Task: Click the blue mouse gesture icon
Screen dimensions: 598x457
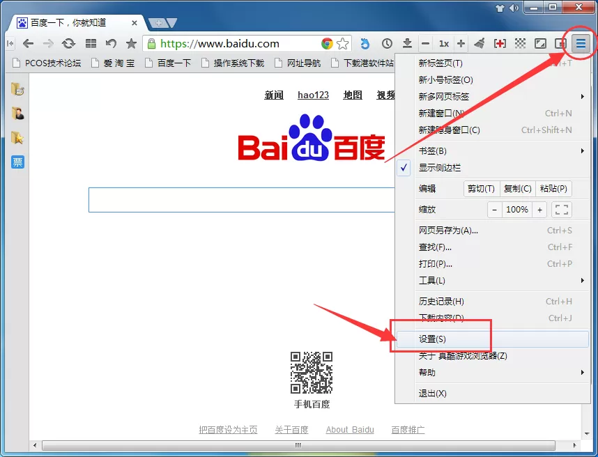Action: tap(365, 44)
